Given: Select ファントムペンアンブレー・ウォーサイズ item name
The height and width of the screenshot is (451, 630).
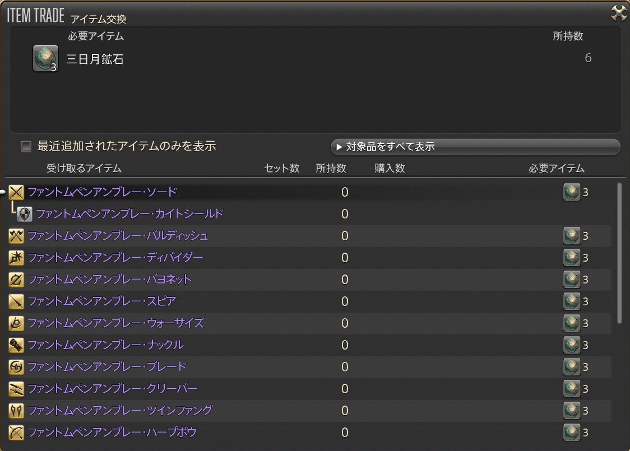Looking at the screenshot, I should (115, 323).
